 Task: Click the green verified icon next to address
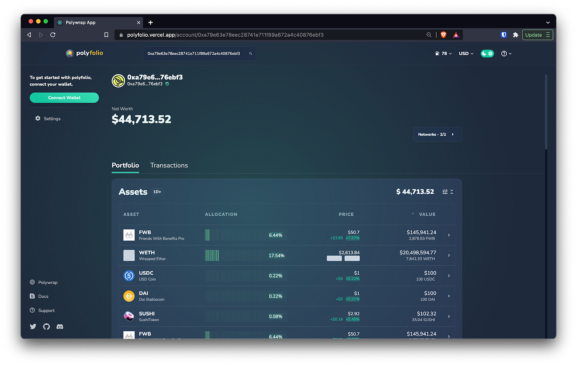[167, 84]
